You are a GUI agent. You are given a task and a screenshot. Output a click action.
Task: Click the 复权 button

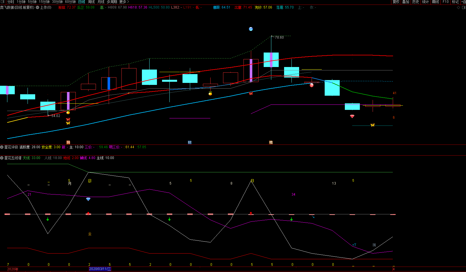pyautogui.click(x=396, y=2)
